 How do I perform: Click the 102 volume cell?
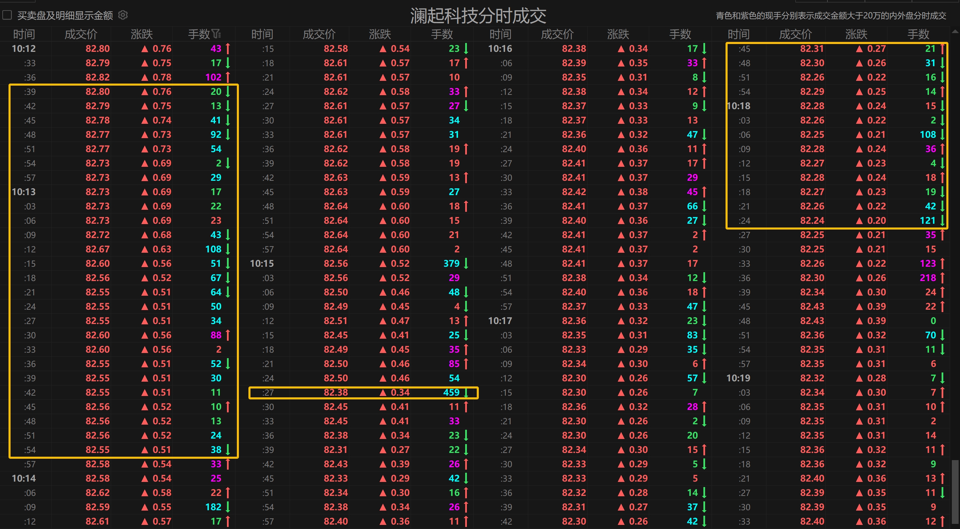[x=213, y=77]
